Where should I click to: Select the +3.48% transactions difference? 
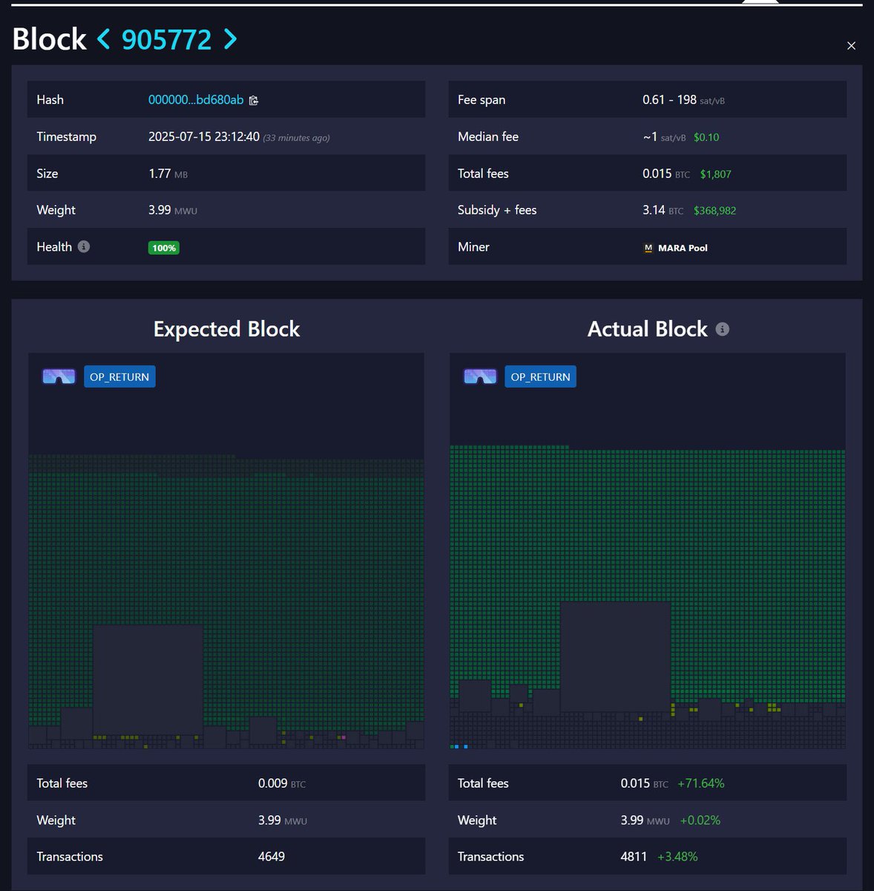[677, 857]
